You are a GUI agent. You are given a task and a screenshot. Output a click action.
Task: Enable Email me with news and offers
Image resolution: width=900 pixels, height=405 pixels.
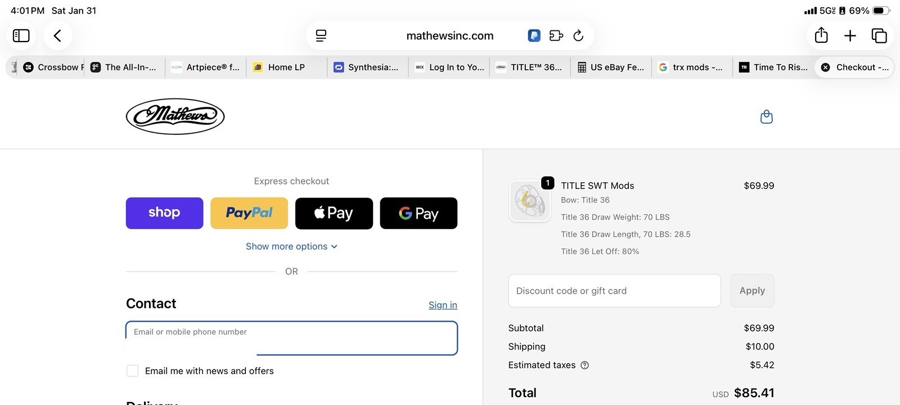(x=133, y=371)
